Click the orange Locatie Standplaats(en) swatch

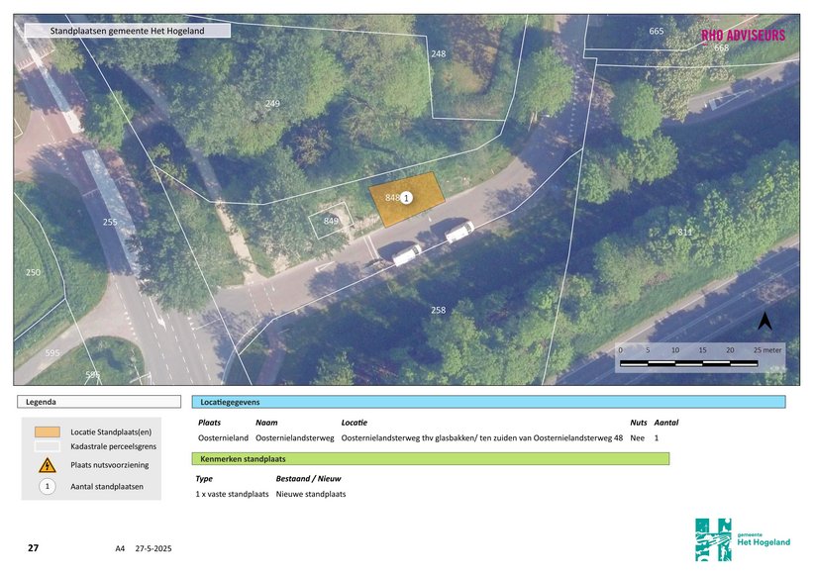pyautogui.click(x=47, y=431)
